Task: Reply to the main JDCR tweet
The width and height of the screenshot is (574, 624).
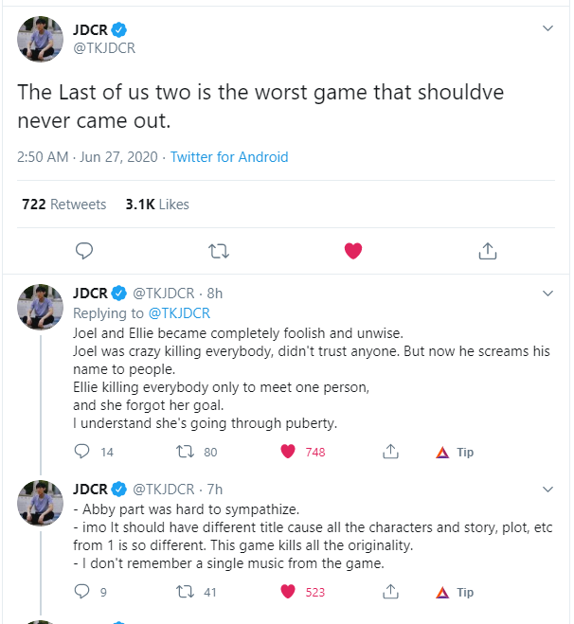Action: pyautogui.click(x=84, y=251)
